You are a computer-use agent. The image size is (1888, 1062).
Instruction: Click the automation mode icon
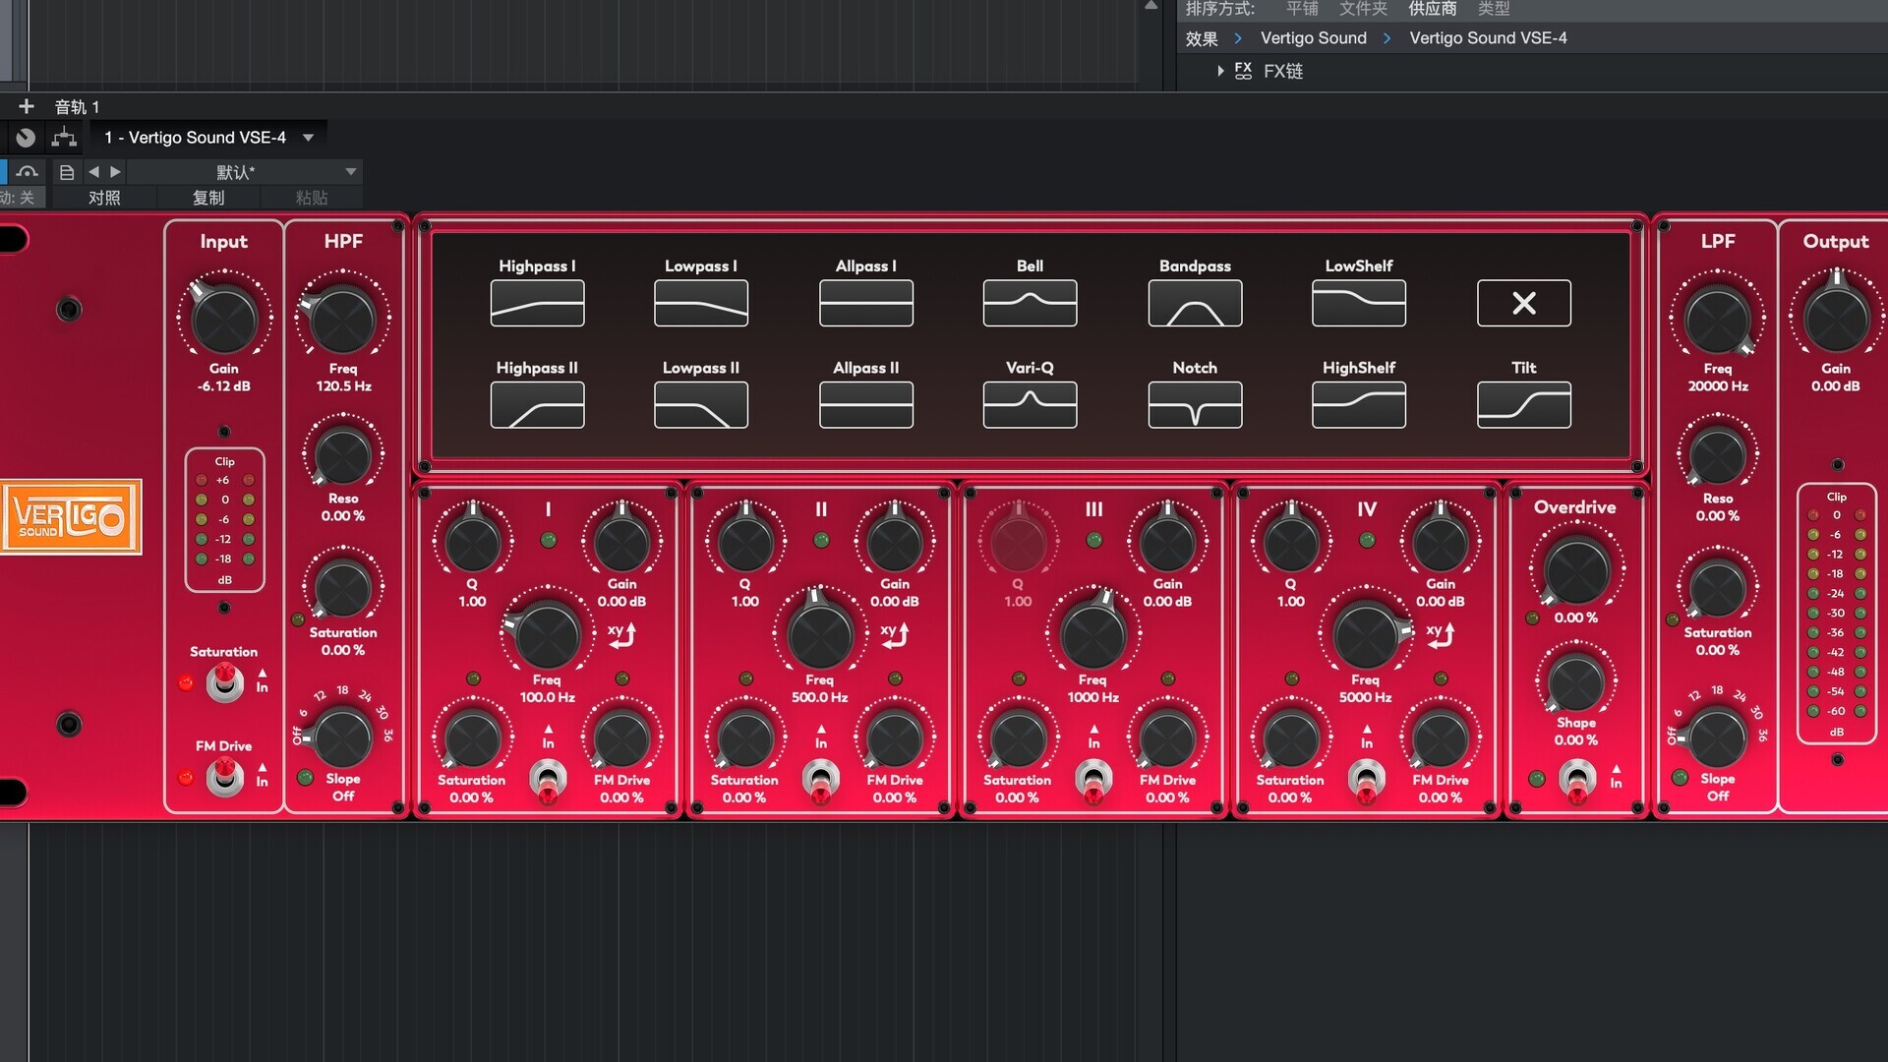[x=27, y=172]
